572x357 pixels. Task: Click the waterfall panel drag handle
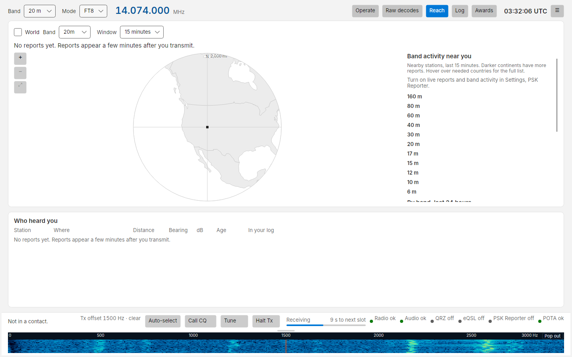pyautogui.click(x=286, y=331)
